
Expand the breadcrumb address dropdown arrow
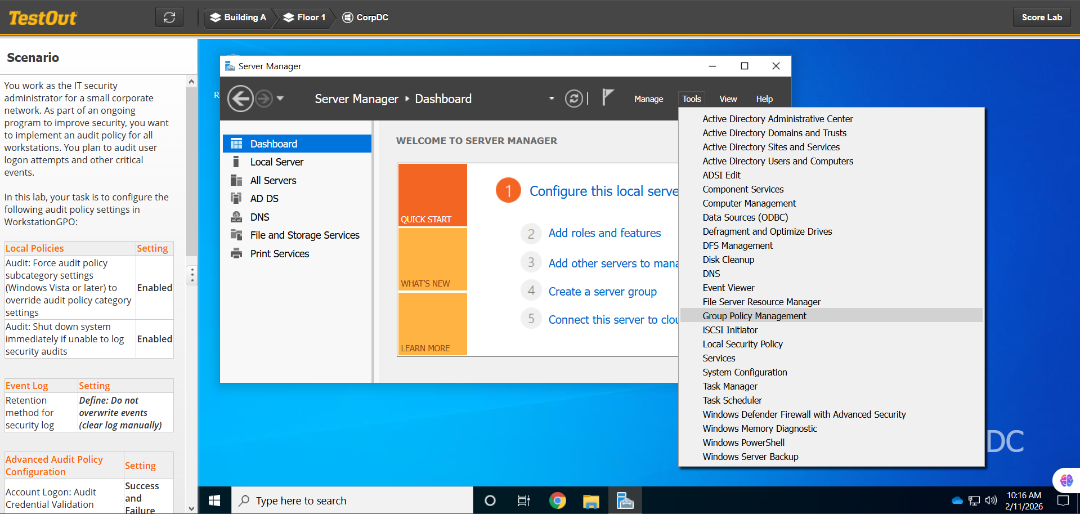pos(552,99)
